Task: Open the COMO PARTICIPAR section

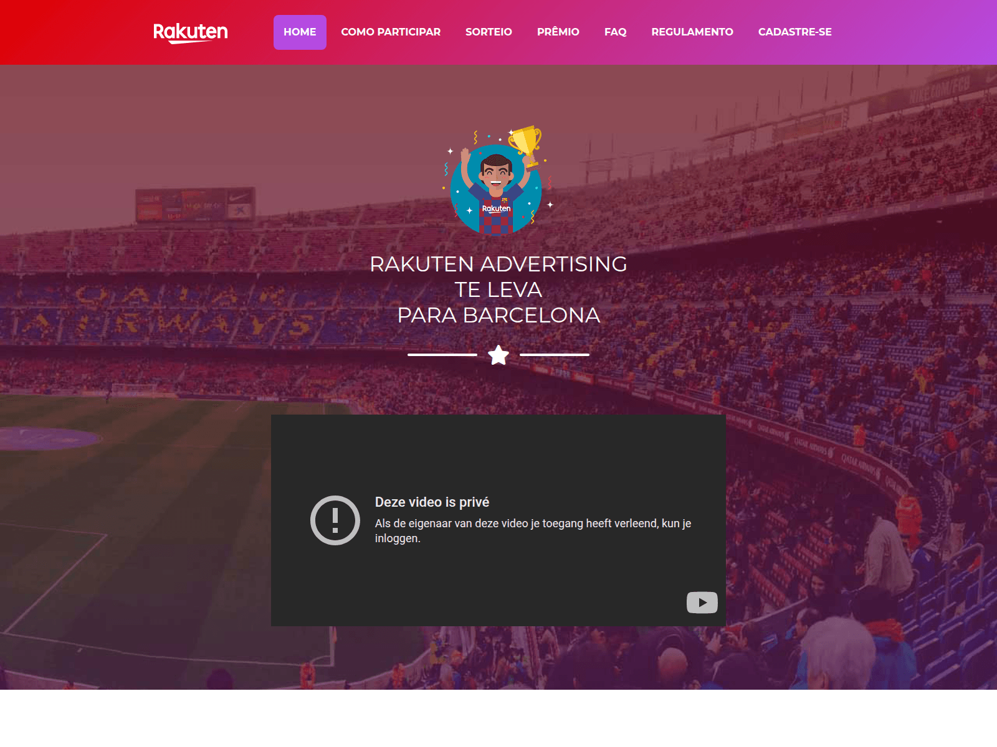Action: (x=391, y=32)
